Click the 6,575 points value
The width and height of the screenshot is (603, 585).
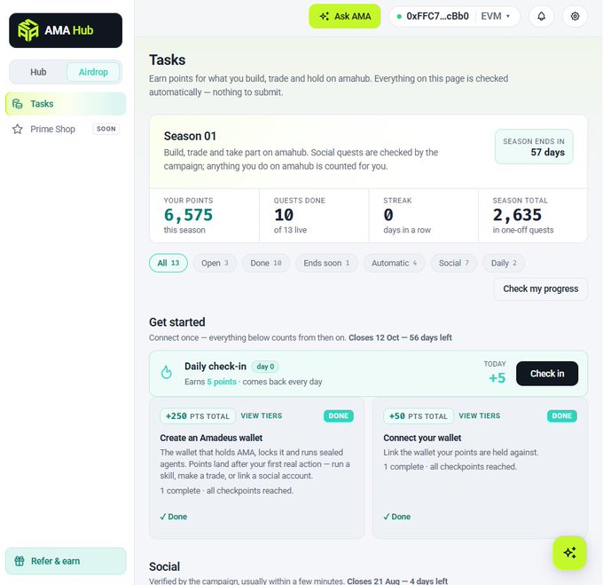pos(188,215)
